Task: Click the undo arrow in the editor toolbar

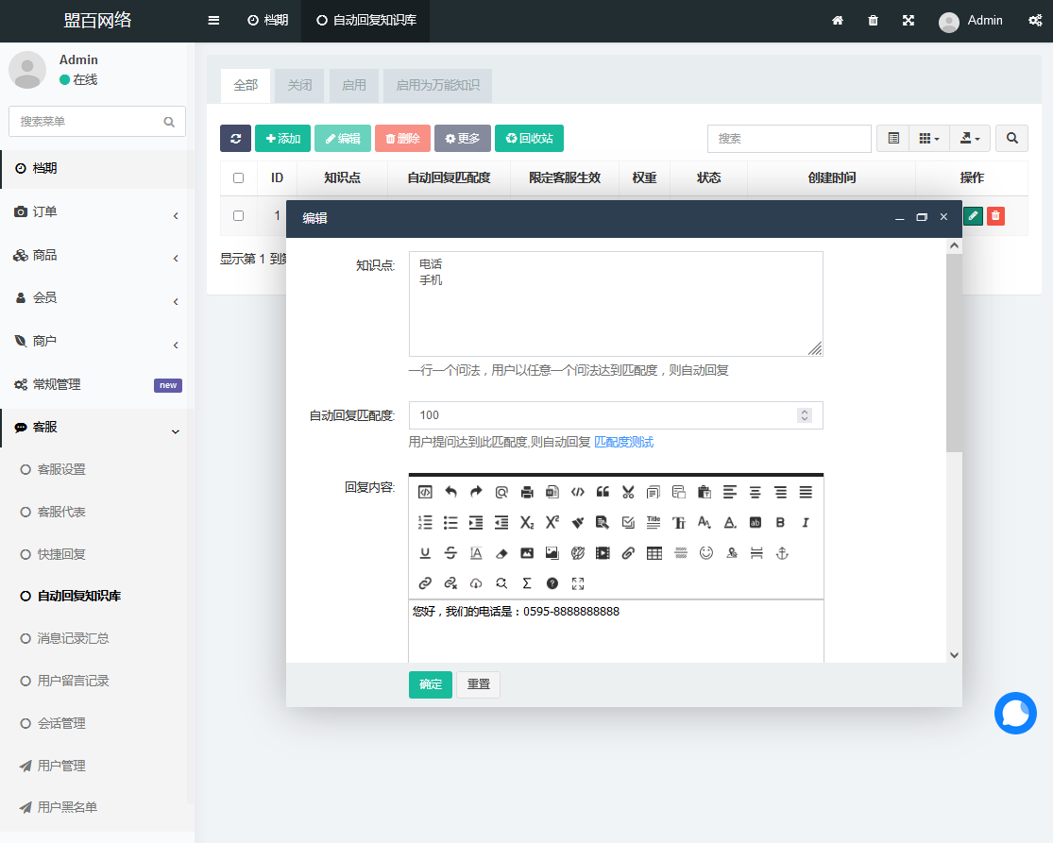Action: (450, 492)
